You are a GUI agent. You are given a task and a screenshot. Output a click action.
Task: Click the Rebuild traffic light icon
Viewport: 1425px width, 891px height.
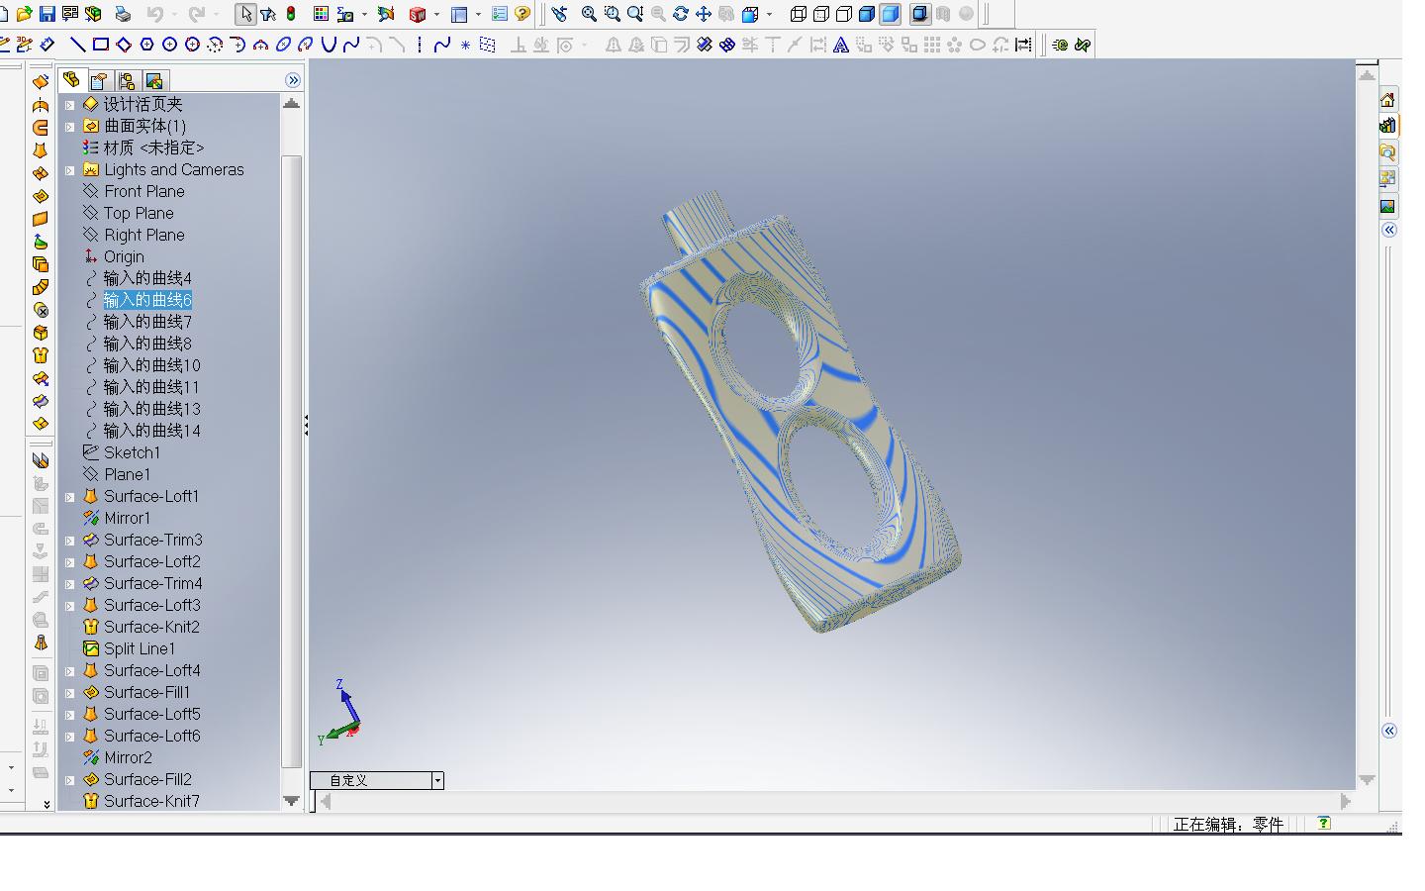click(x=291, y=14)
